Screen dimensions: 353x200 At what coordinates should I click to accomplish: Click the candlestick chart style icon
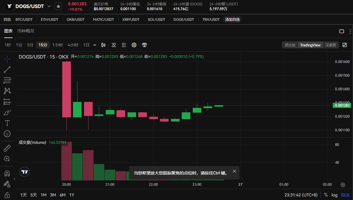[103, 45]
